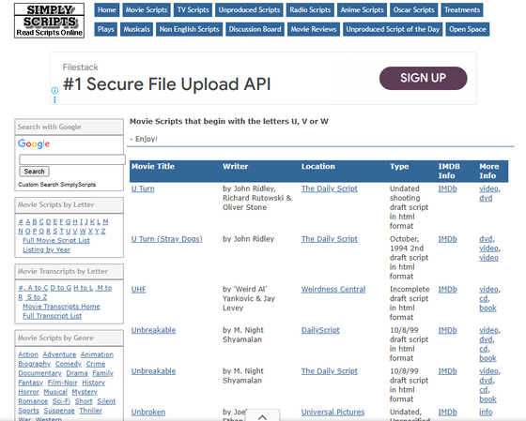Browse Animation genre scripts
This screenshot has width=526, height=421.
[x=97, y=354]
